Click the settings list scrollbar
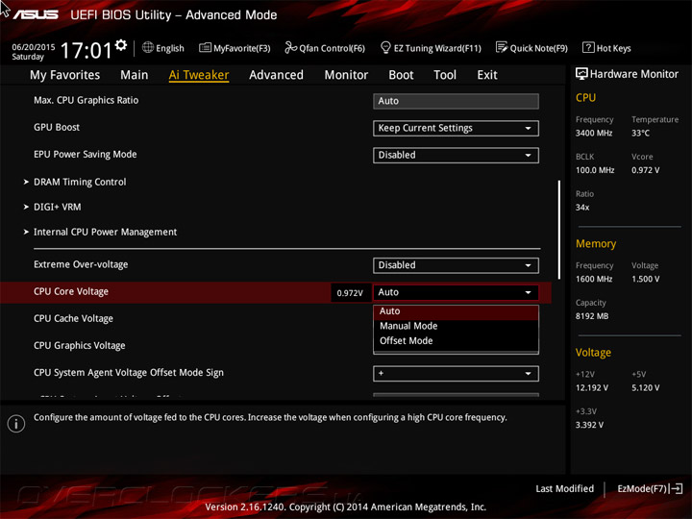The image size is (692, 519). (x=559, y=230)
